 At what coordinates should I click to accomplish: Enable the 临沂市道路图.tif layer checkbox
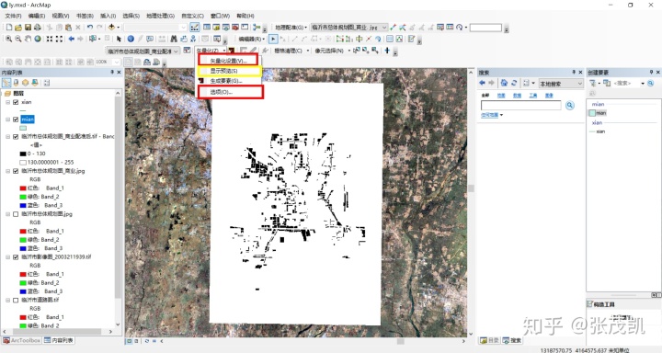tap(16, 301)
